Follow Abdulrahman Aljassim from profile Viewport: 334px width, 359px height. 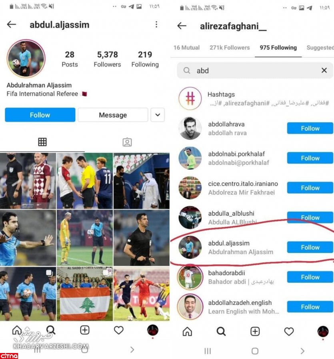point(40,115)
